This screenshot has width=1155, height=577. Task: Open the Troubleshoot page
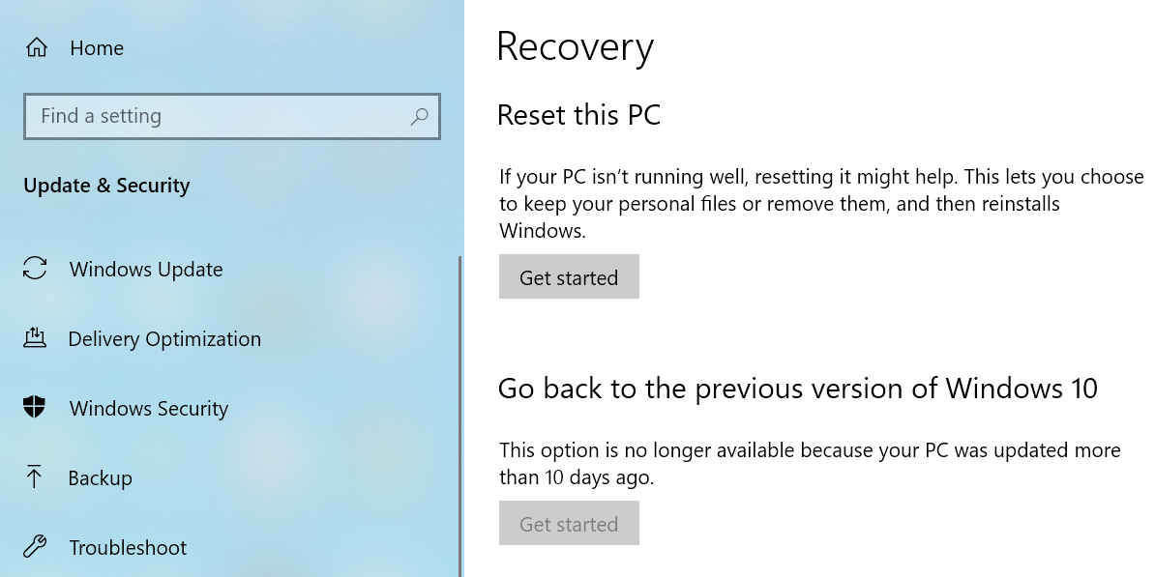click(127, 547)
